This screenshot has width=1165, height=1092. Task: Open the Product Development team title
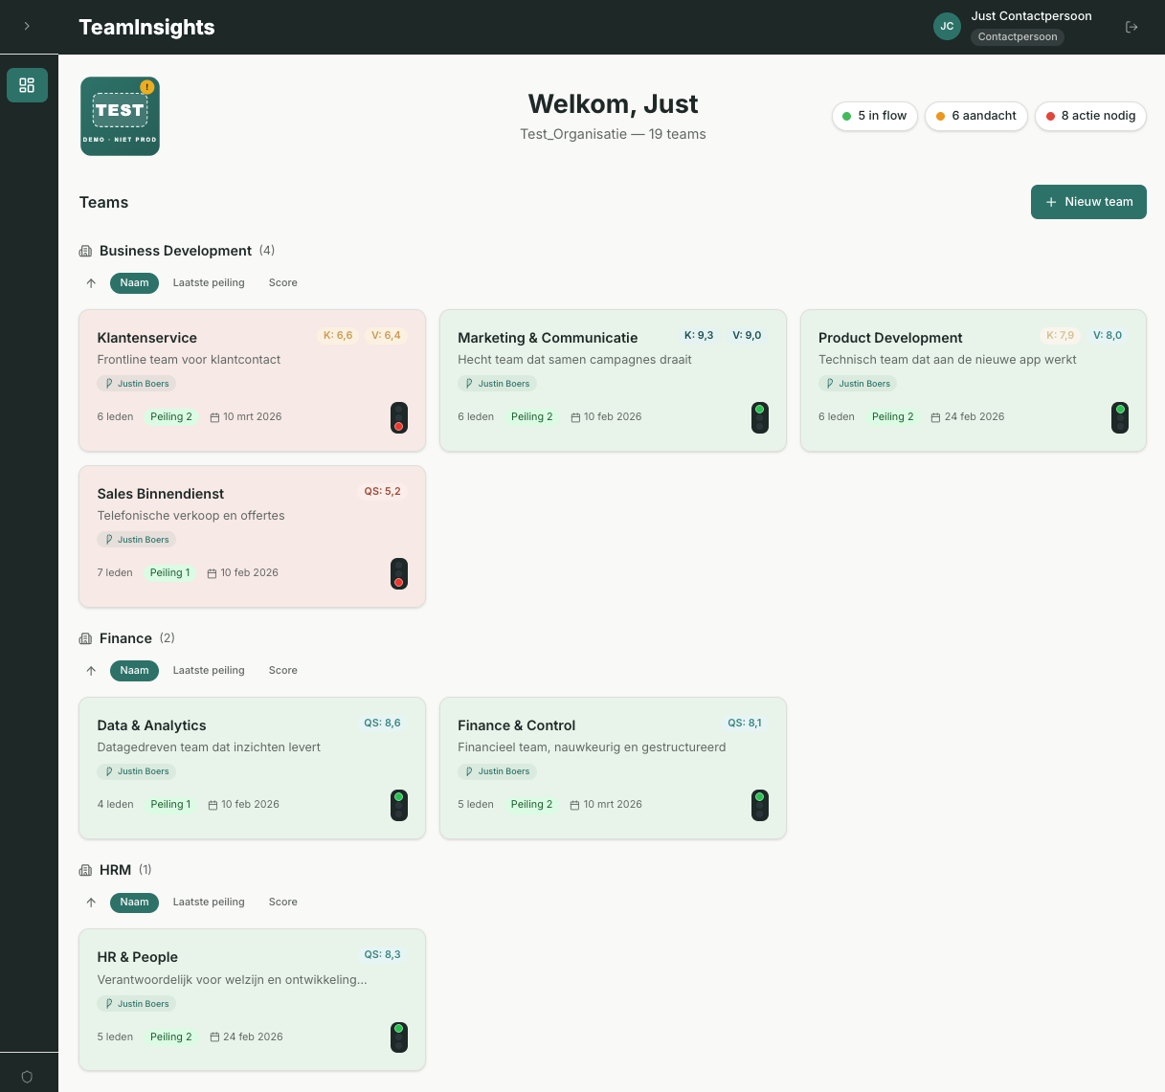tap(890, 338)
